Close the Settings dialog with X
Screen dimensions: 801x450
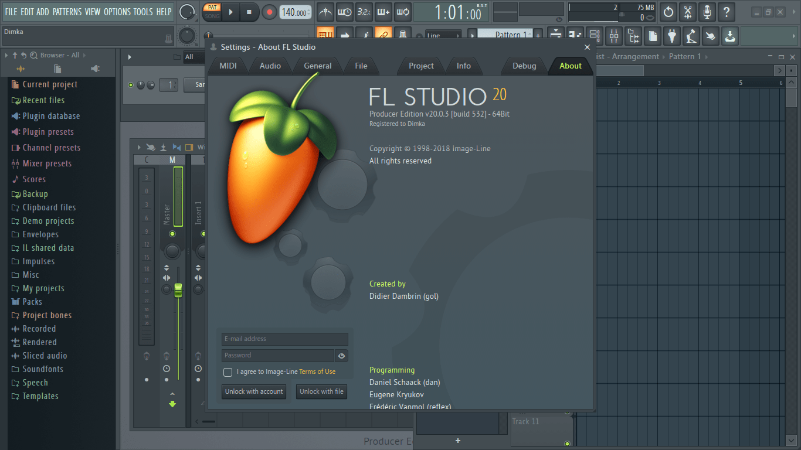point(587,47)
